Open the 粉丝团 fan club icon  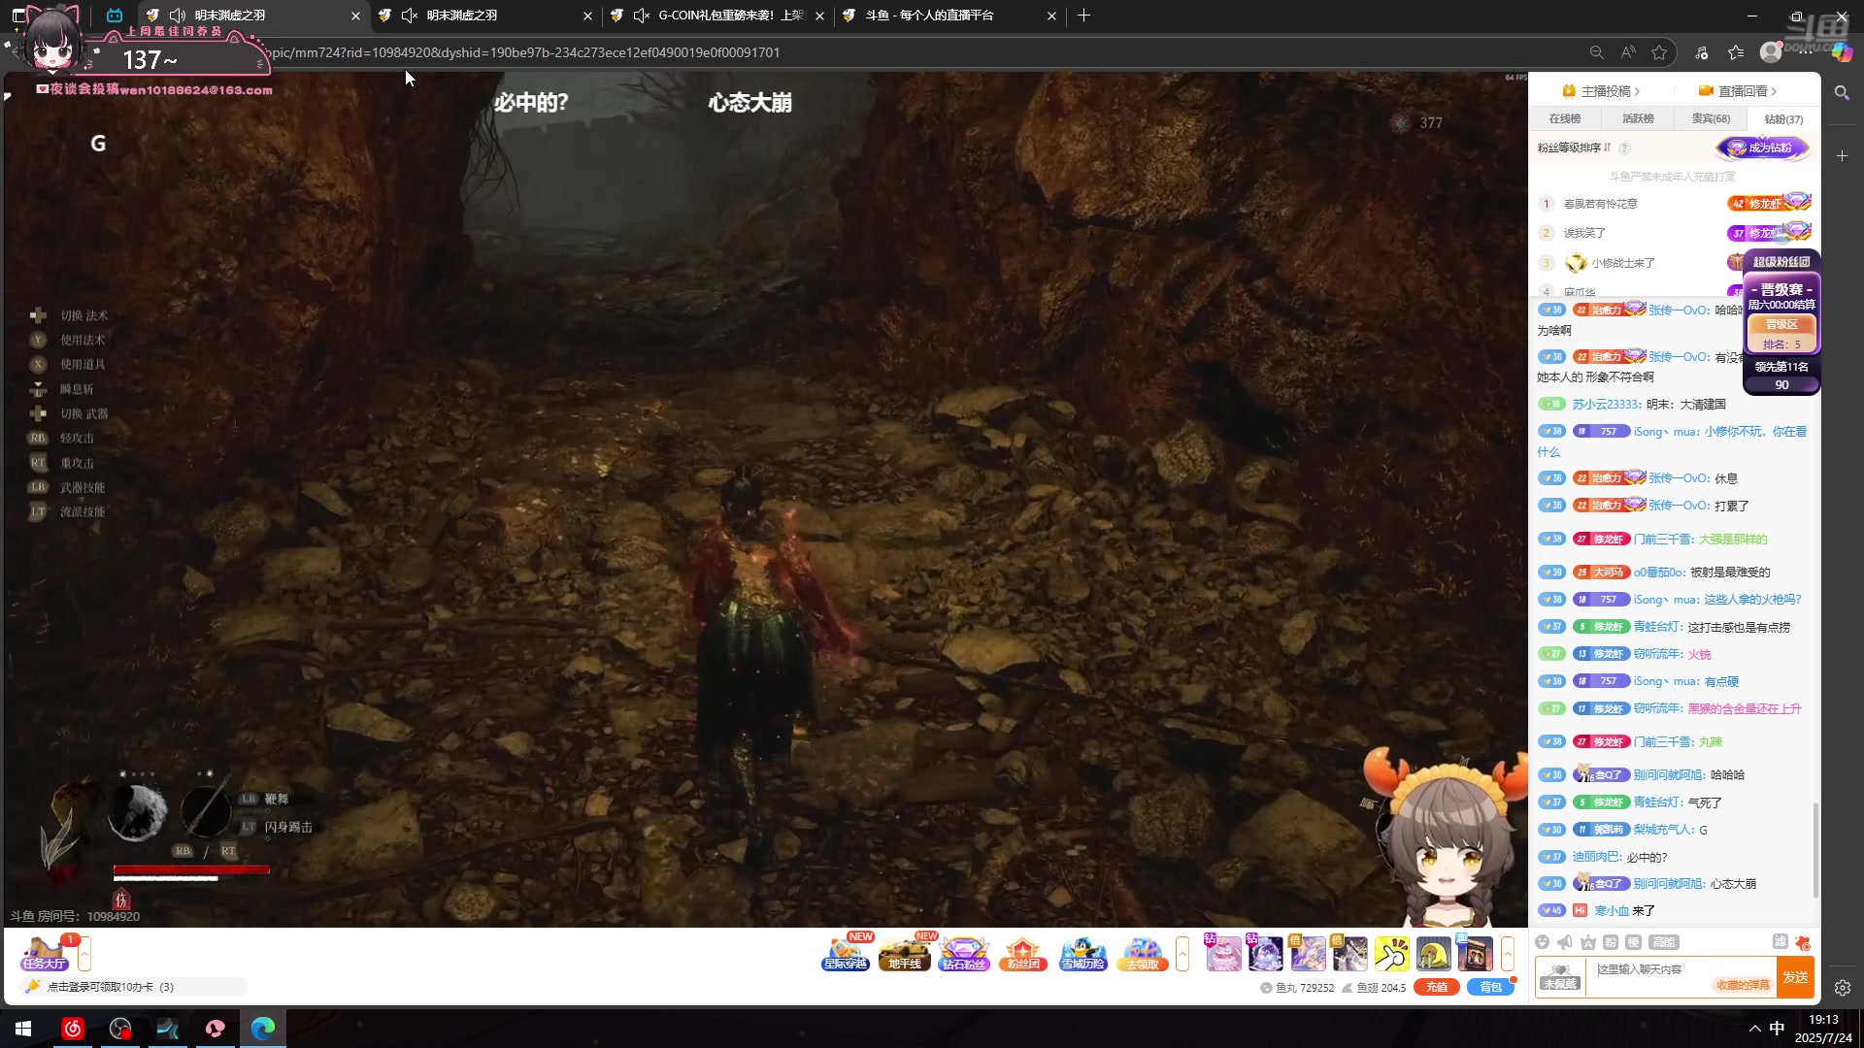(1023, 954)
